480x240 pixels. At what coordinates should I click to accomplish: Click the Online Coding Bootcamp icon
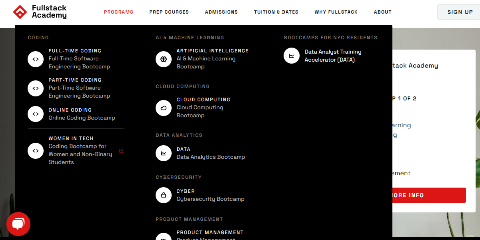(x=36, y=114)
